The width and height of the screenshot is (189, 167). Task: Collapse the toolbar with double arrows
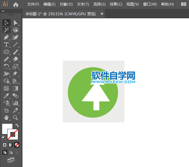[x=3, y=11]
